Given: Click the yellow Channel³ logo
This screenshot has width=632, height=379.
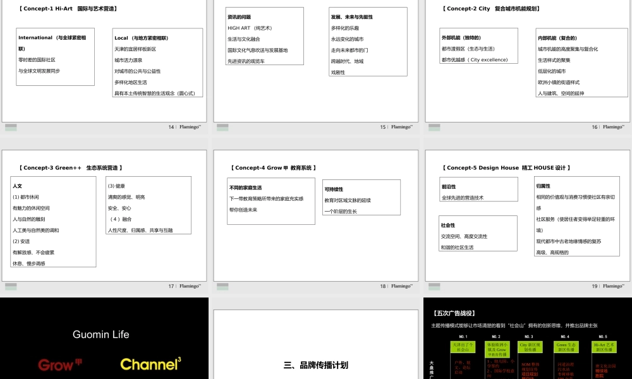Looking at the screenshot, I should [150, 364].
